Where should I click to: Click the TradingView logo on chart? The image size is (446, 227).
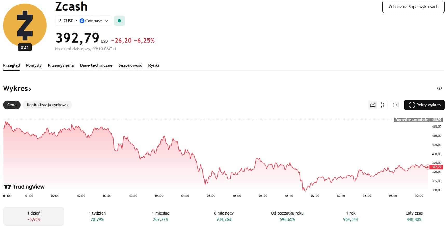pyautogui.click(x=24, y=187)
